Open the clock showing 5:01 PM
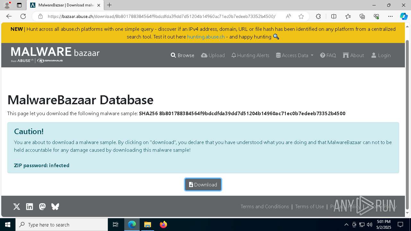 (383, 225)
